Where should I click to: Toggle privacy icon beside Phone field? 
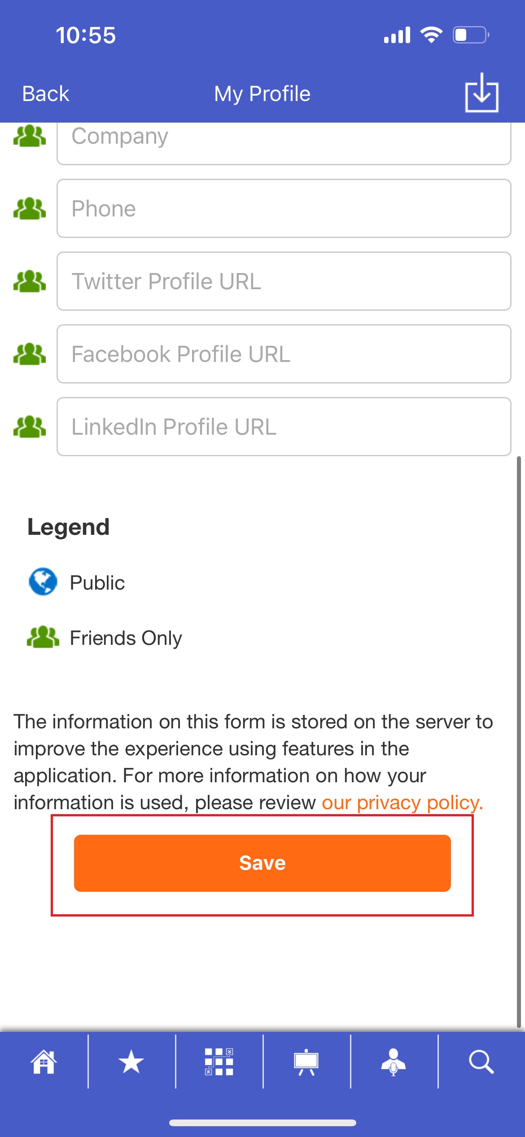click(30, 208)
